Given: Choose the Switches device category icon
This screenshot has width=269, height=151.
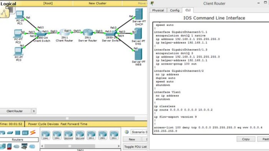Looking at the screenshot, I should (10, 133).
